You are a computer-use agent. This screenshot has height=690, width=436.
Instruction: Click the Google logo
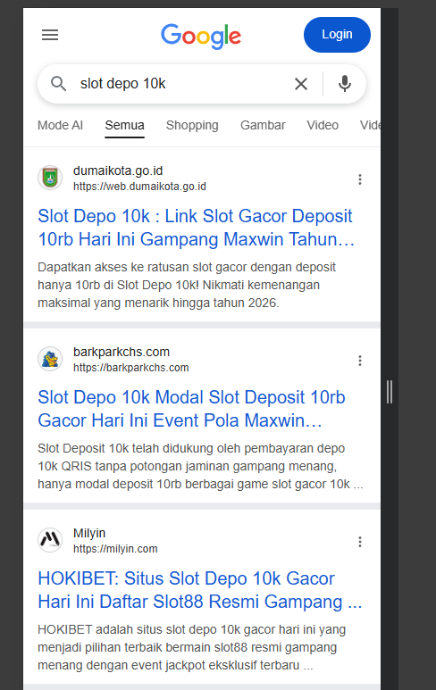[x=201, y=36]
